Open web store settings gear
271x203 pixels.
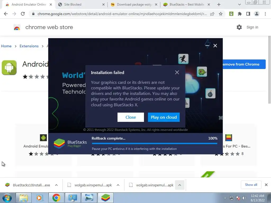click(x=239, y=27)
